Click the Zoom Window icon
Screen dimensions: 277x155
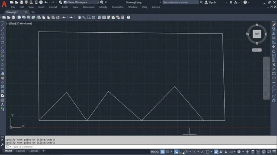pos(89,17)
